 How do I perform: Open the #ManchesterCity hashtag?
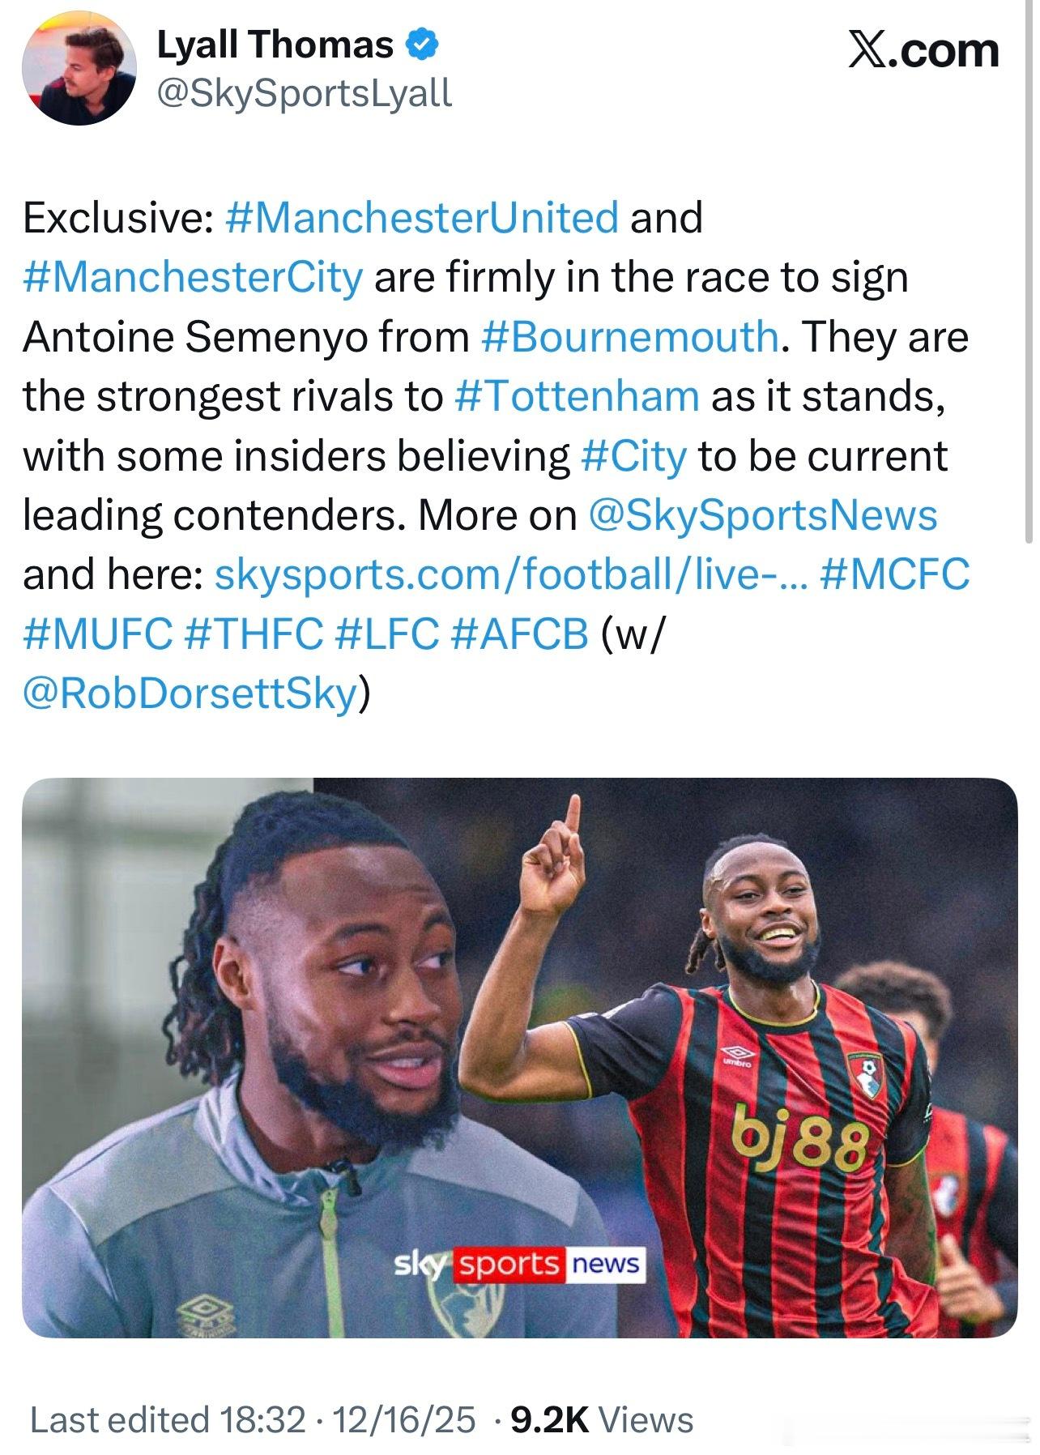tap(193, 277)
